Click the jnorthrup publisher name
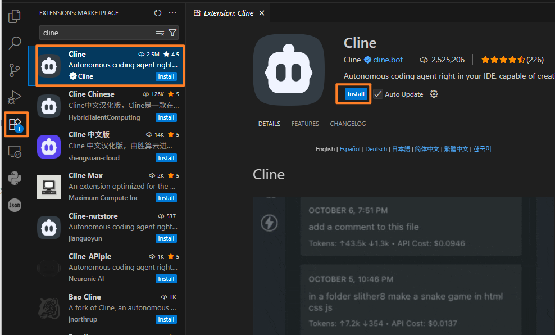 83,319
